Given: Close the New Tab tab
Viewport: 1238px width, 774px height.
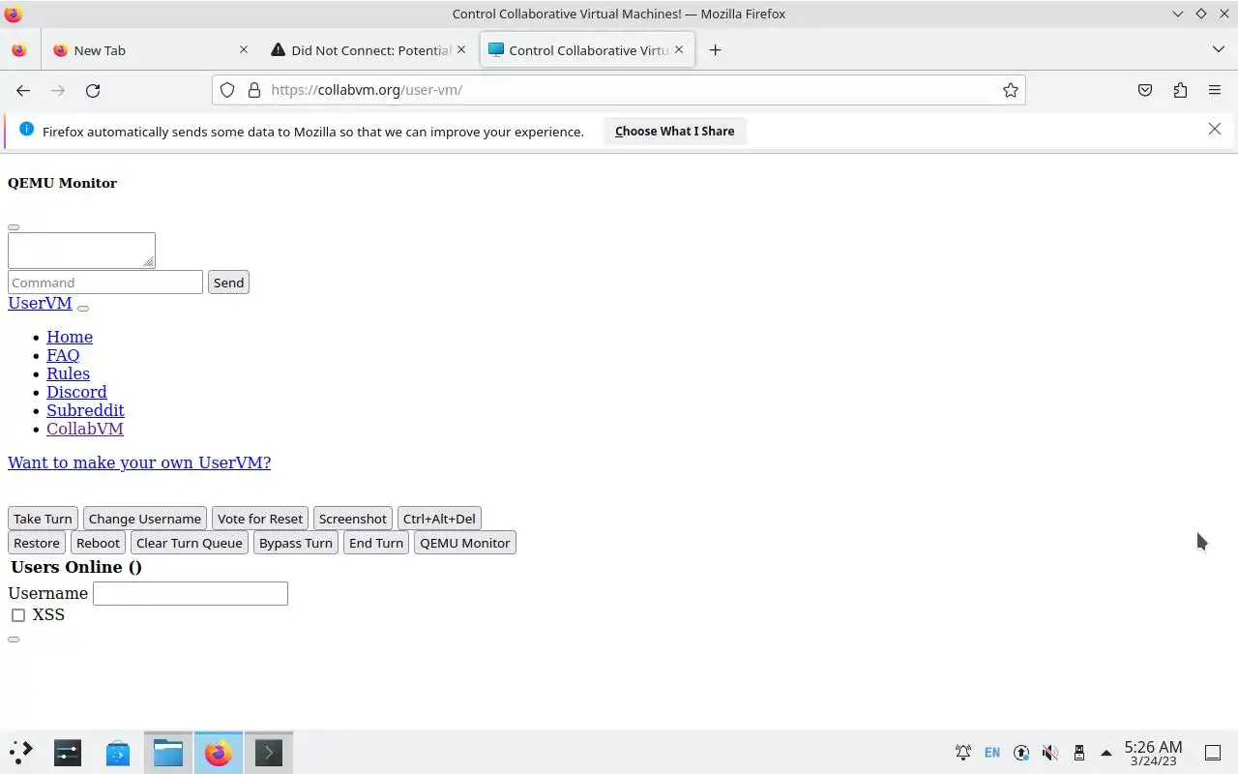Looking at the screenshot, I should pyautogui.click(x=243, y=49).
